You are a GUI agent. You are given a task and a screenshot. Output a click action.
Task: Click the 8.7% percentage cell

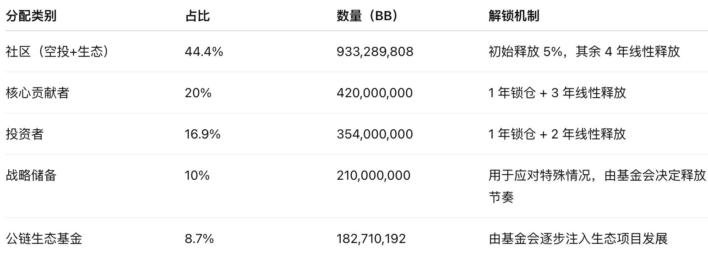point(199,239)
